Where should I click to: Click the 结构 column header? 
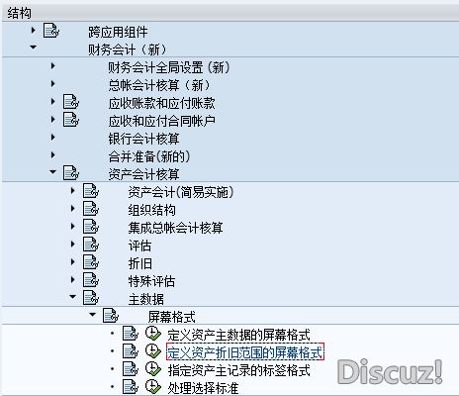click(x=19, y=13)
